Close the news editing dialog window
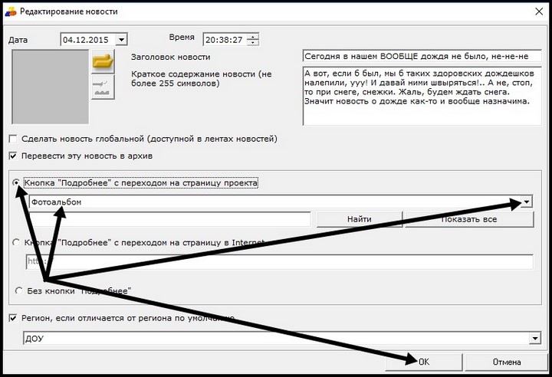This screenshot has width=552, height=377. pyautogui.click(x=535, y=11)
